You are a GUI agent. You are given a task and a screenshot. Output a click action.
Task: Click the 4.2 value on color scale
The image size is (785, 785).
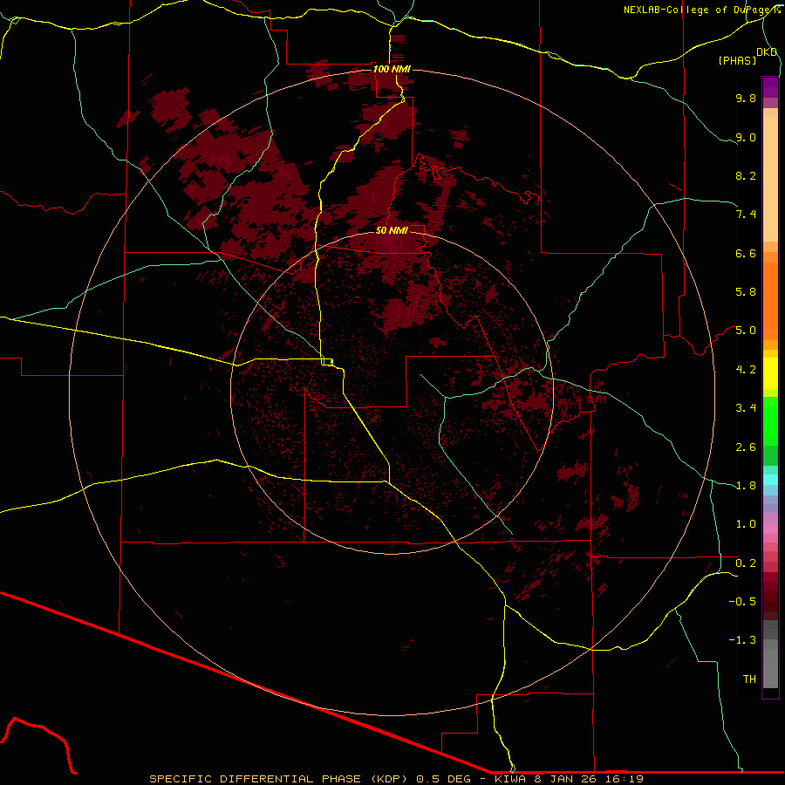coord(746,370)
